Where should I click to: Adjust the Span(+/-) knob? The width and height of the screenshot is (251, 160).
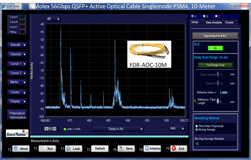218,83
